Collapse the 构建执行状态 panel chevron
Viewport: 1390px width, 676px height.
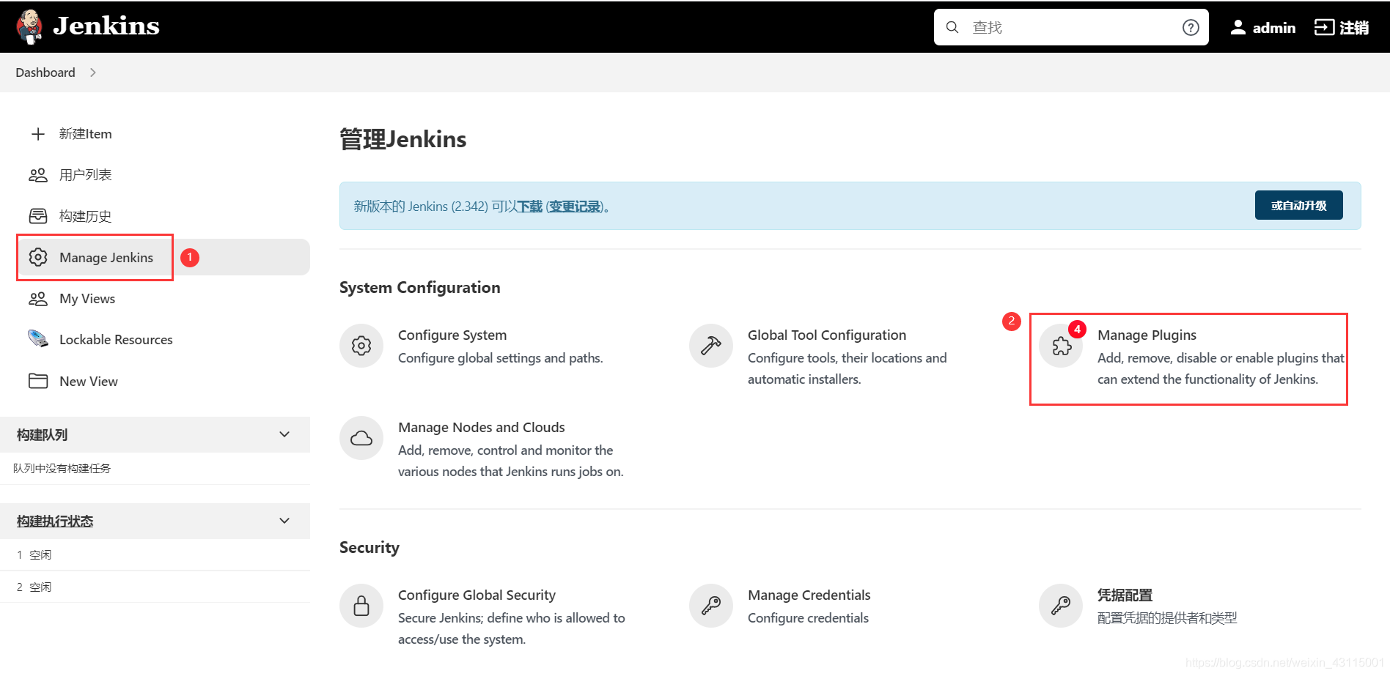click(284, 521)
